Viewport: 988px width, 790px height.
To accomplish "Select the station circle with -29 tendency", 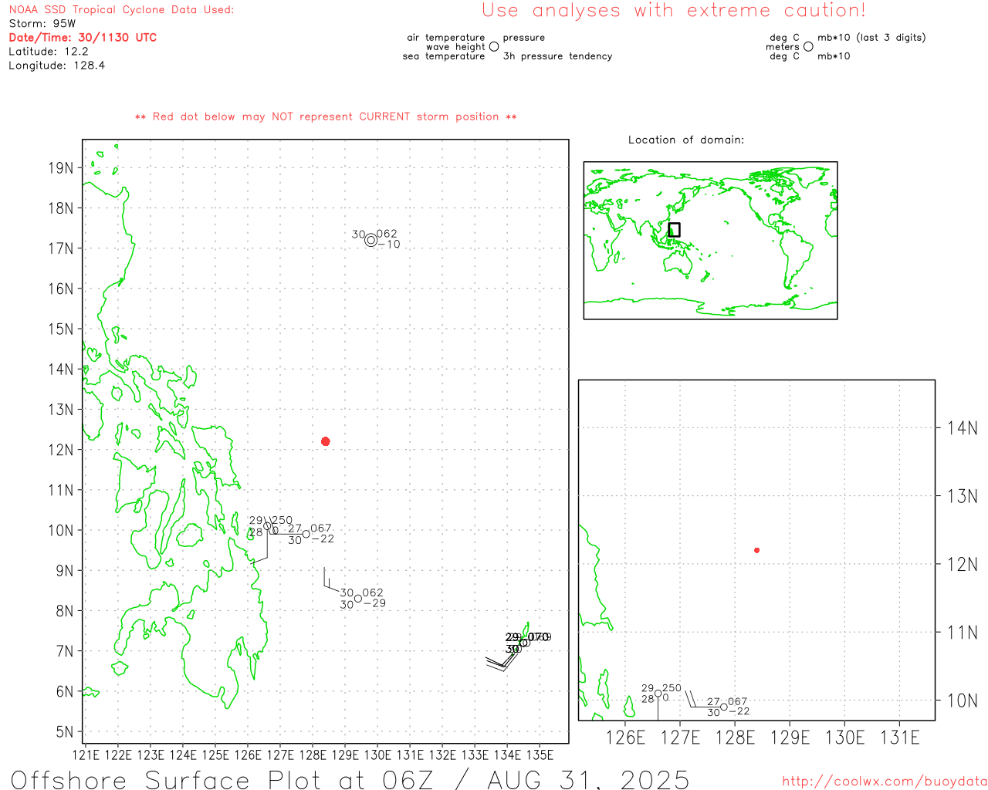I will coord(358,599).
